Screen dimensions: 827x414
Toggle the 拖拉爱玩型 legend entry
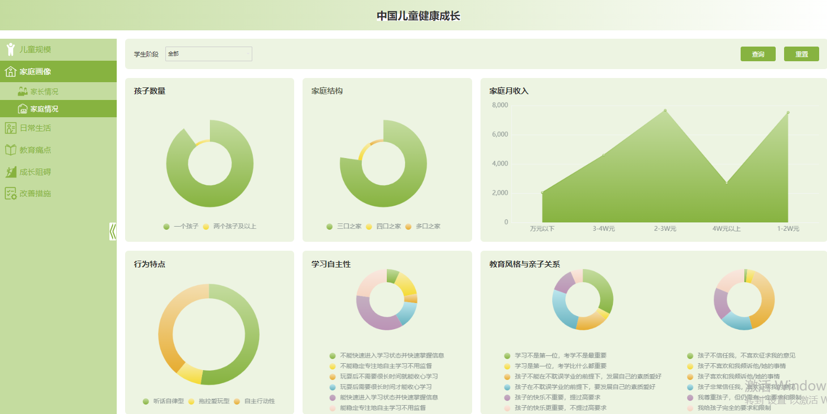point(209,401)
